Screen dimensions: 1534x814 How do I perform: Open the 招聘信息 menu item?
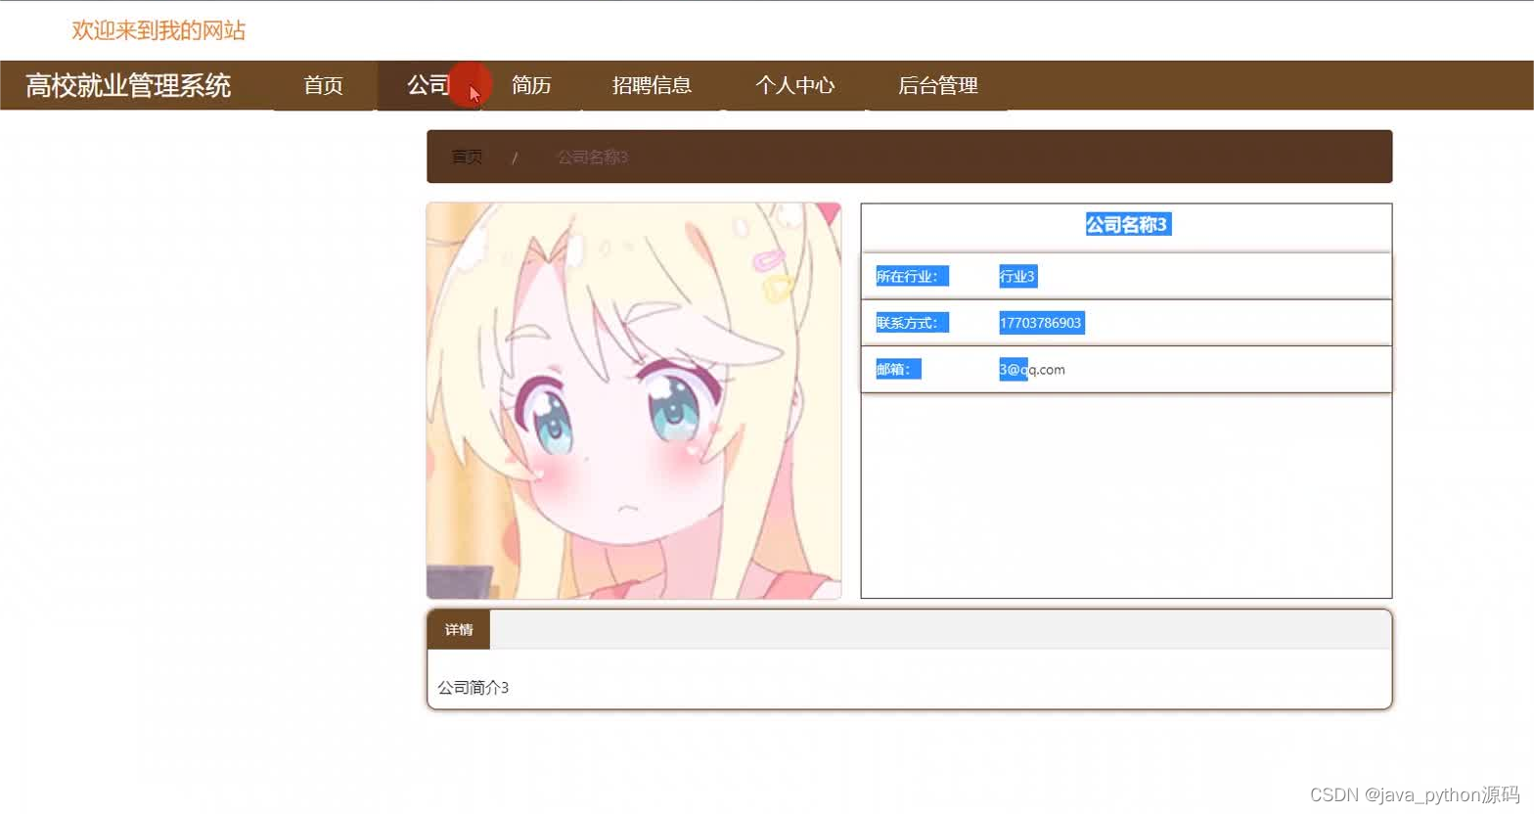click(x=652, y=85)
